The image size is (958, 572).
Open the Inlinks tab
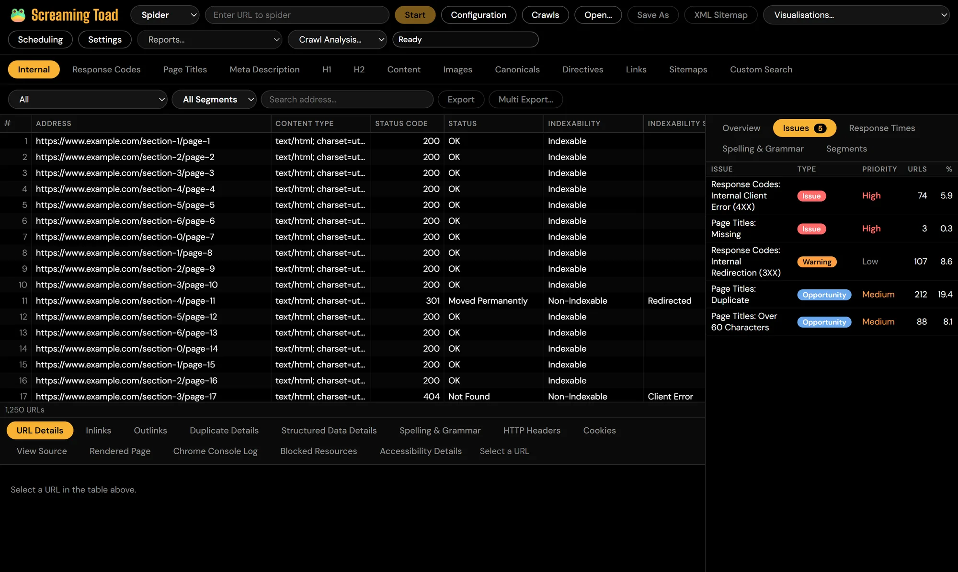[x=98, y=430]
